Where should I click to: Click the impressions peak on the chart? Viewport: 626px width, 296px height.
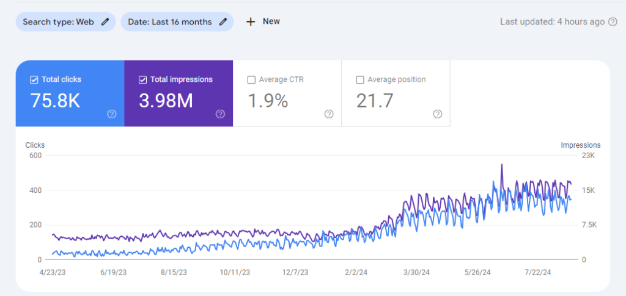coord(501,165)
